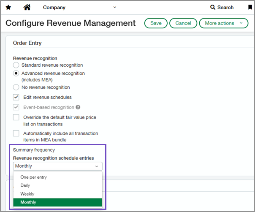Open help icon beside Event-based recognition
Screen dimensions: 255x212
point(78,107)
